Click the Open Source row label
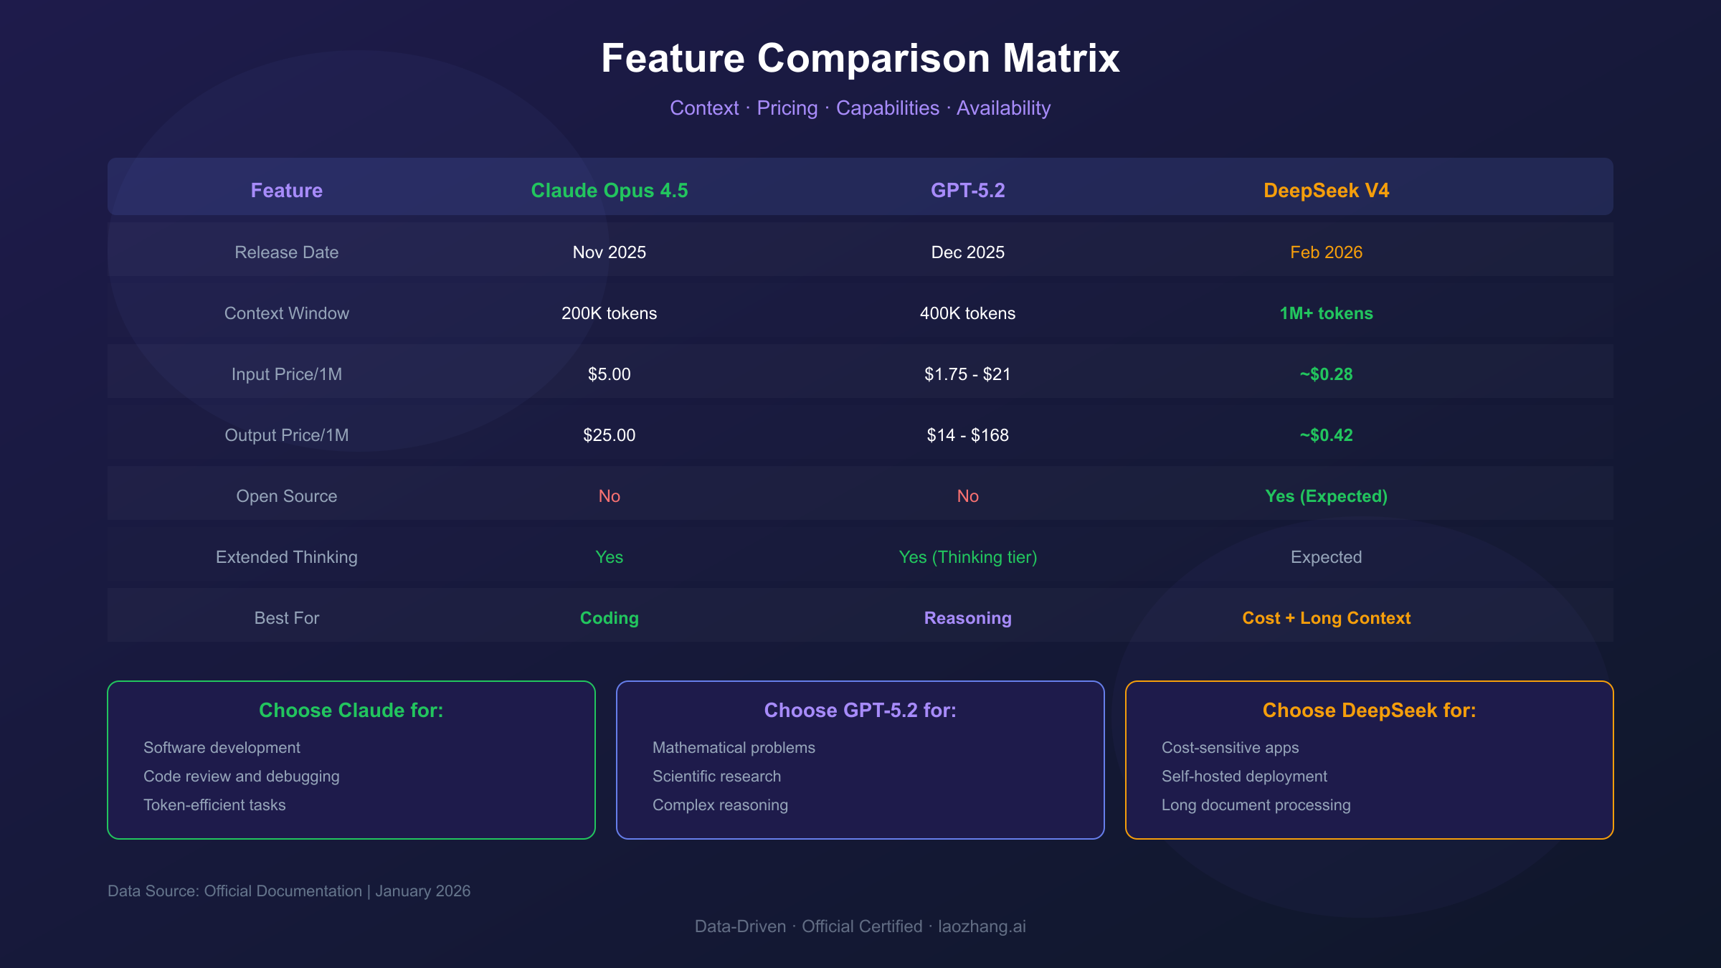This screenshot has height=968, width=1721. (286, 495)
